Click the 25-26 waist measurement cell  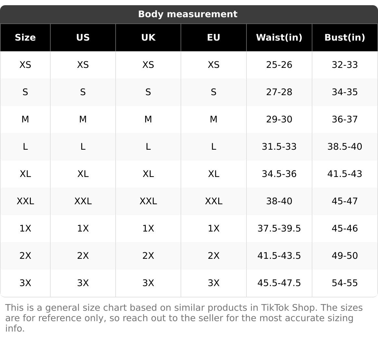[x=279, y=65]
